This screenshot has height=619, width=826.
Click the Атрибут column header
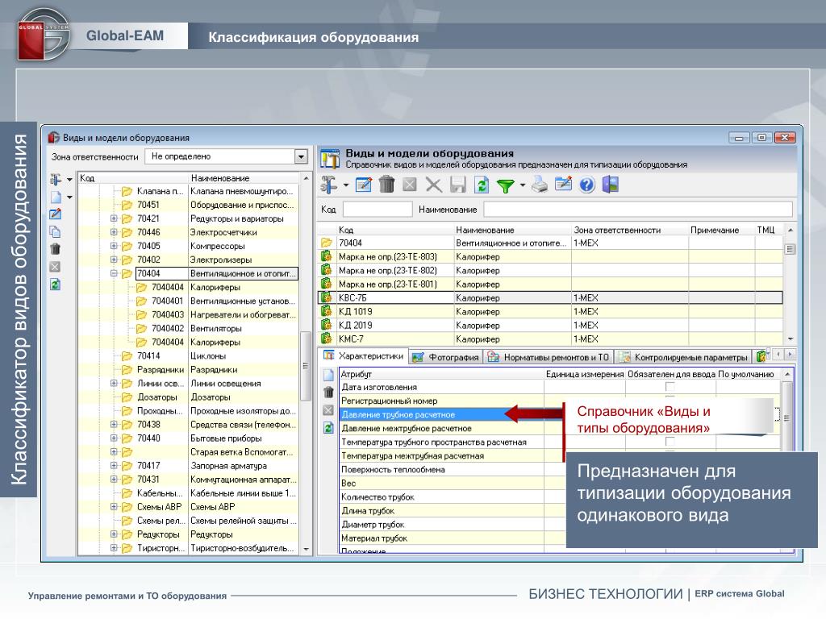[x=441, y=374]
